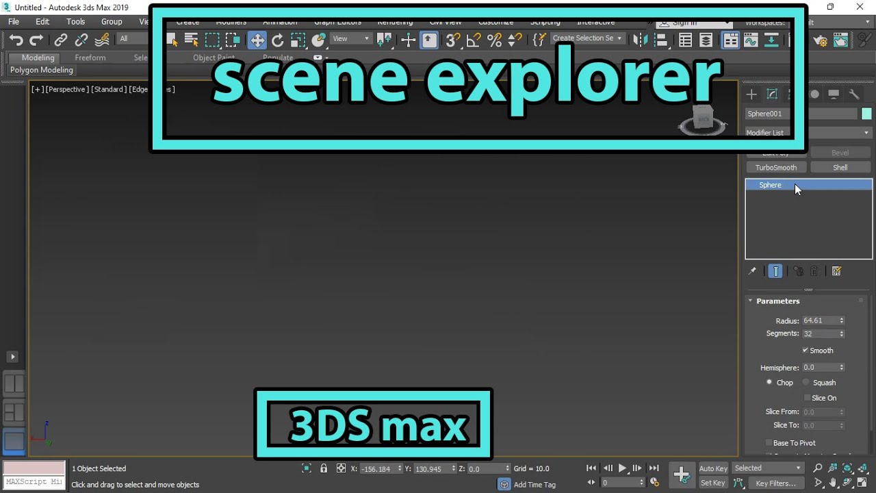Open the Rendered Frame Window icon
Screen dimensions: 876x493
(841, 41)
